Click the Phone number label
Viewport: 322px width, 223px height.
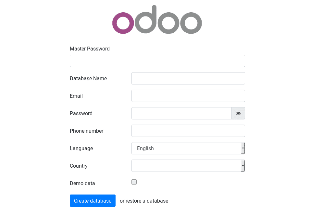tap(86, 131)
